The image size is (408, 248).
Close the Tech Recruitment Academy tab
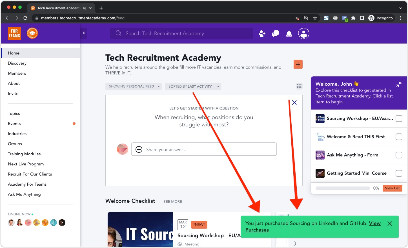click(90, 8)
